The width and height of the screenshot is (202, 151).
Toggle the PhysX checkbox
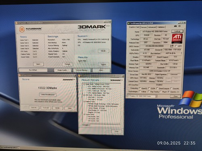160,92
